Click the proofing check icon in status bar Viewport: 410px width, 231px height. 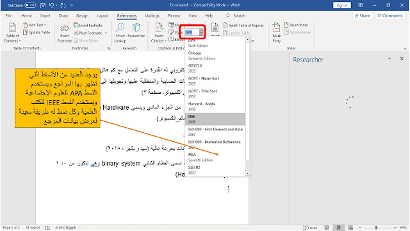coord(48,228)
